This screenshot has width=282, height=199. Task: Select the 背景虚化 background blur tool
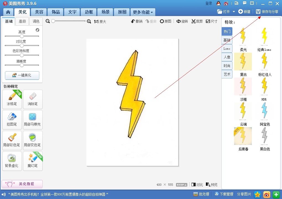click(12, 161)
